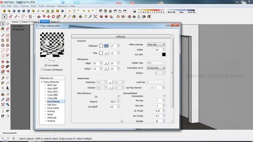Switch to the Front view house icon
Image resolution: width=253 pixels, height=142 pixels.
pyautogui.click(x=110, y=11)
